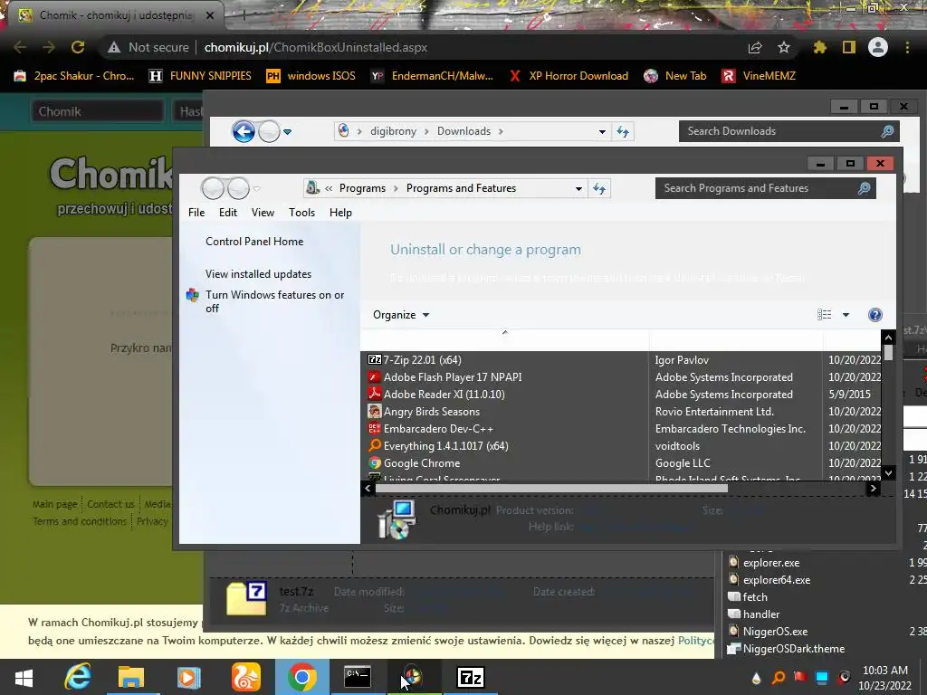Refresh Programs and Features window
The width and height of the screenshot is (927, 695).
coord(599,188)
